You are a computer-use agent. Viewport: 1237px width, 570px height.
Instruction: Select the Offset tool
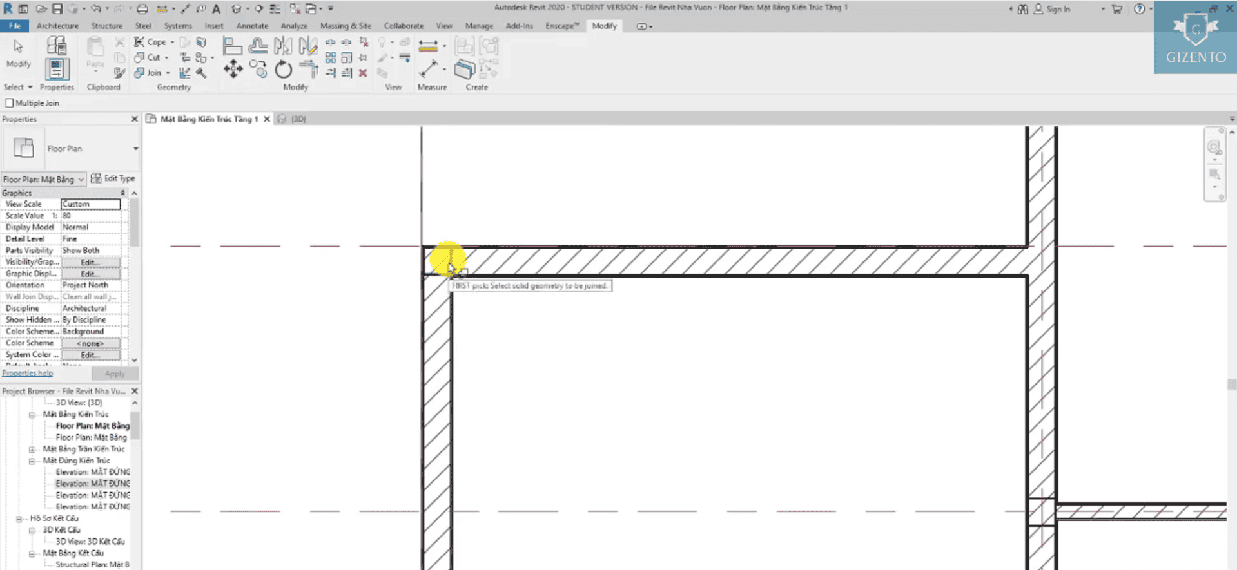(258, 46)
